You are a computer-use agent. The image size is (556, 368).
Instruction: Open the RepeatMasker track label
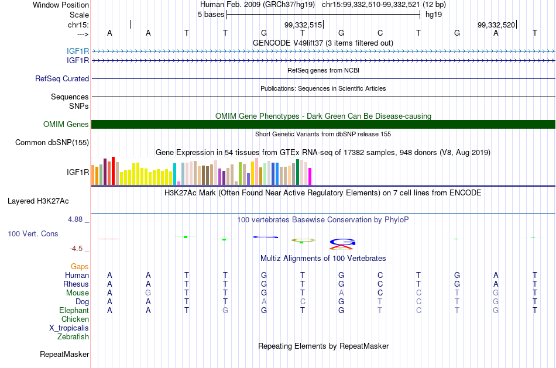(64, 354)
